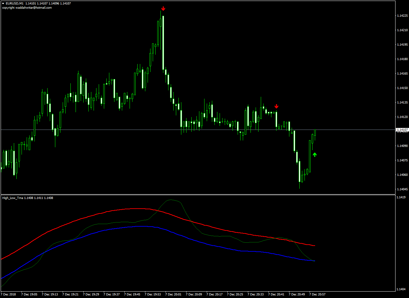Click the 1.14135 price scale label
The image size is (409, 298).
click(x=403, y=103)
